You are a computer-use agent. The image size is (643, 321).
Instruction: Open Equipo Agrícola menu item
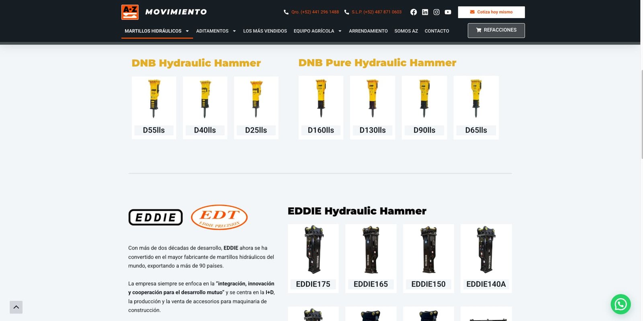click(x=314, y=31)
